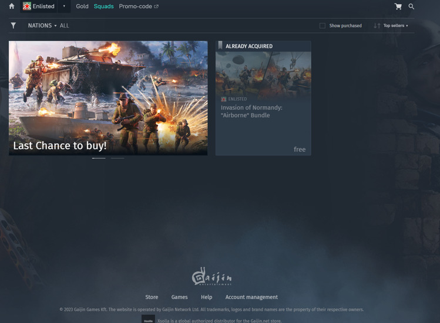Switch to the second banner slide indicator
This screenshot has height=323, width=440.
tap(117, 158)
